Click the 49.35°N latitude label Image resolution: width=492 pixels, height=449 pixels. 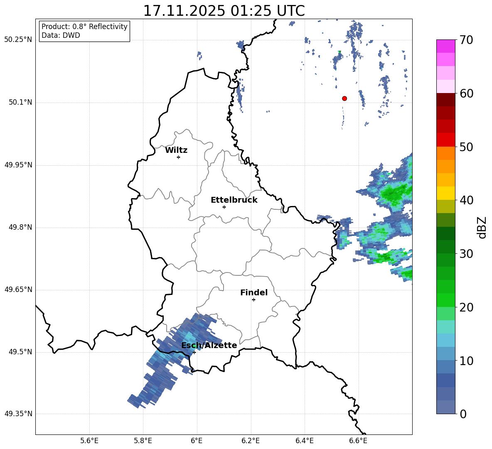[18, 414]
